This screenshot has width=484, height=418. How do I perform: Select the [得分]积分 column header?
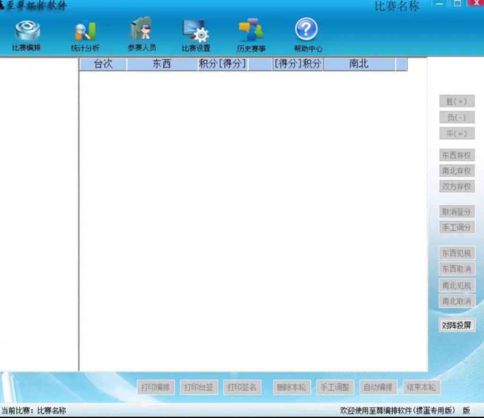[x=298, y=64]
